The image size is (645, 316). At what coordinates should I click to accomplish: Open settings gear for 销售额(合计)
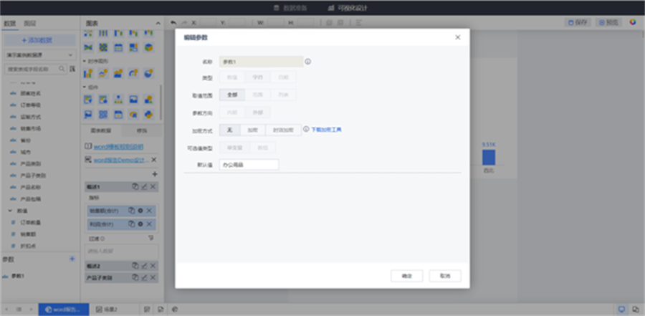pos(140,211)
